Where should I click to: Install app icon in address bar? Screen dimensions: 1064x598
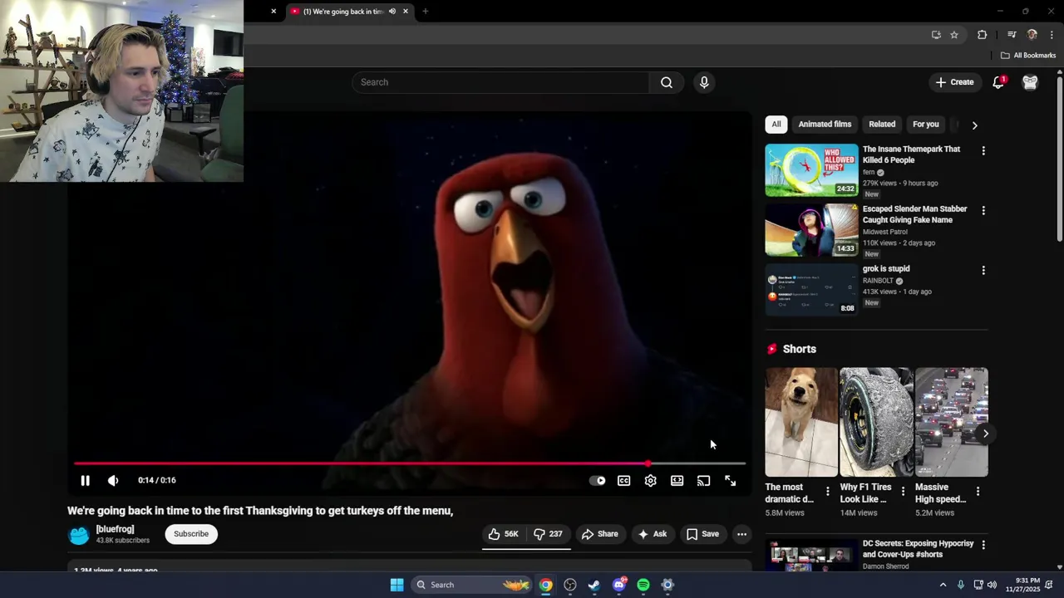point(936,35)
